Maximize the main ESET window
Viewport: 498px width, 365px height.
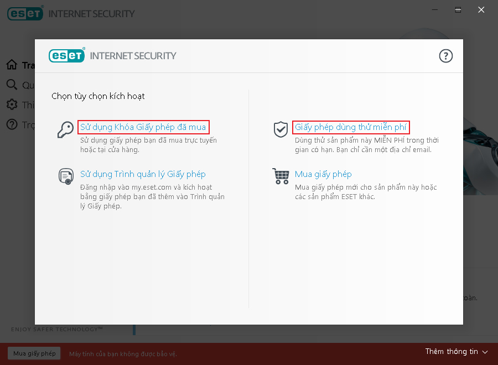(x=458, y=10)
